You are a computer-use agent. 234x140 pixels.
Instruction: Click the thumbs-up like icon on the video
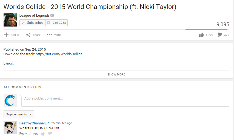[x=201, y=35]
